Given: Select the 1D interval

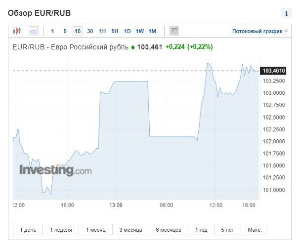Looking at the screenshot, I should pos(127,31).
